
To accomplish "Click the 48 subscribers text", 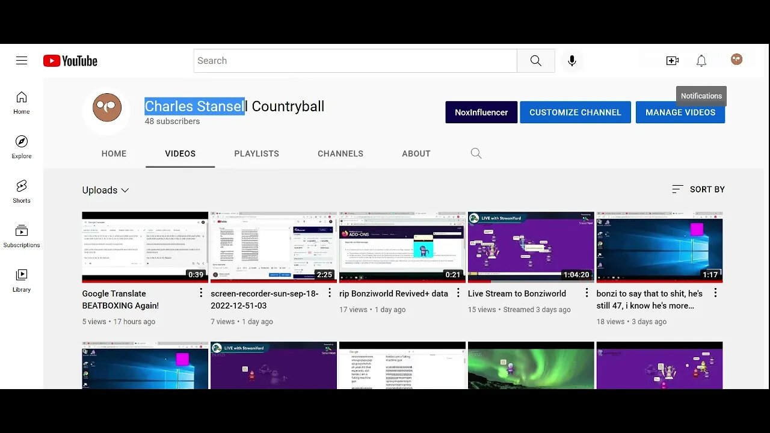I will [172, 121].
